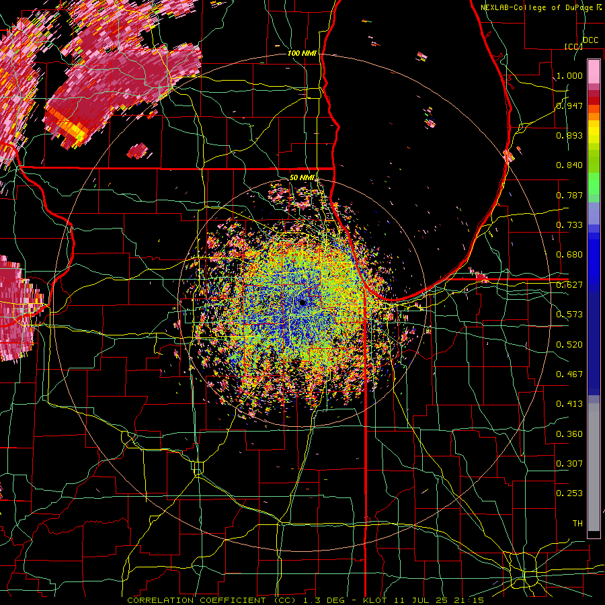Click the 0.680 scale value
The height and width of the screenshot is (605, 605).
point(569,255)
